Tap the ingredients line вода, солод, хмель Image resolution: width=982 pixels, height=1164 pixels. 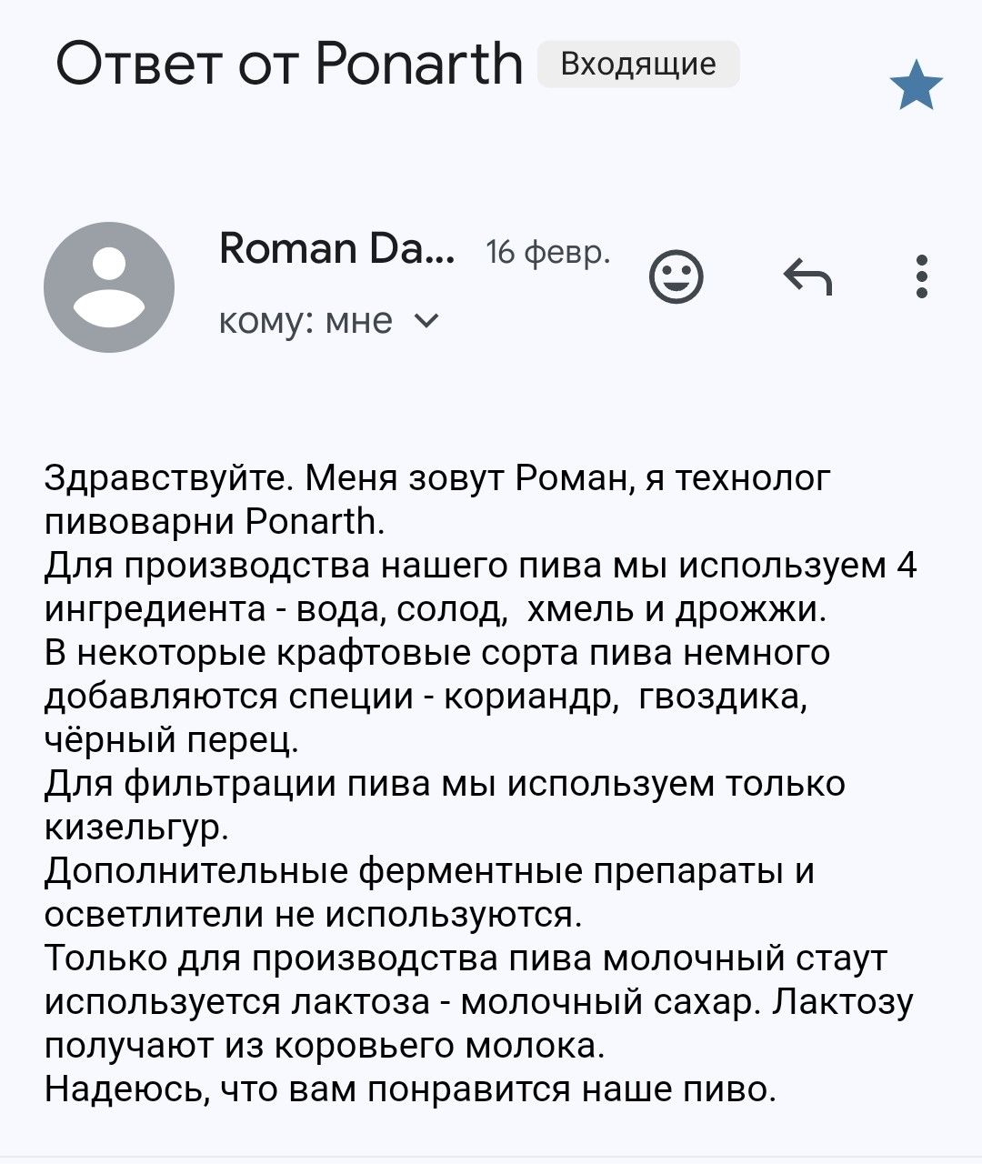tap(436, 609)
